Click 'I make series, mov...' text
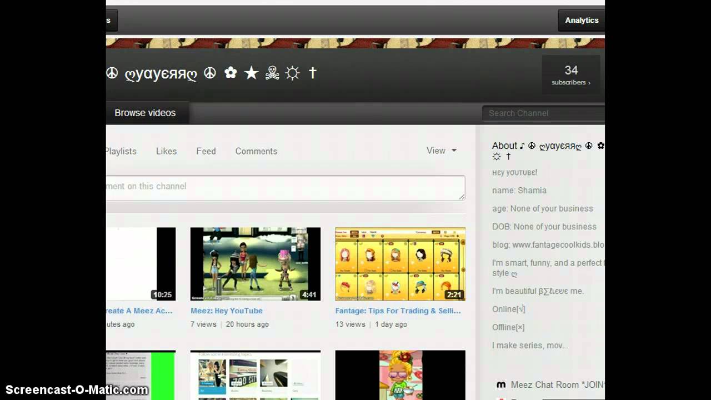The height and width of the screenshot is (400, 711). (530, 346)
